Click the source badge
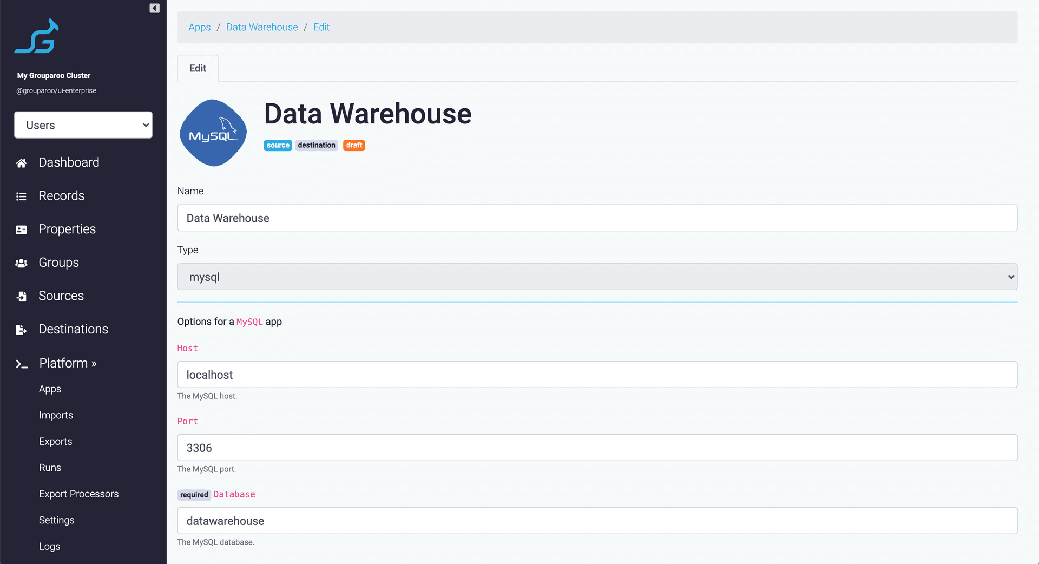This screenshot has height=564, width=1039. pos(278,145)
